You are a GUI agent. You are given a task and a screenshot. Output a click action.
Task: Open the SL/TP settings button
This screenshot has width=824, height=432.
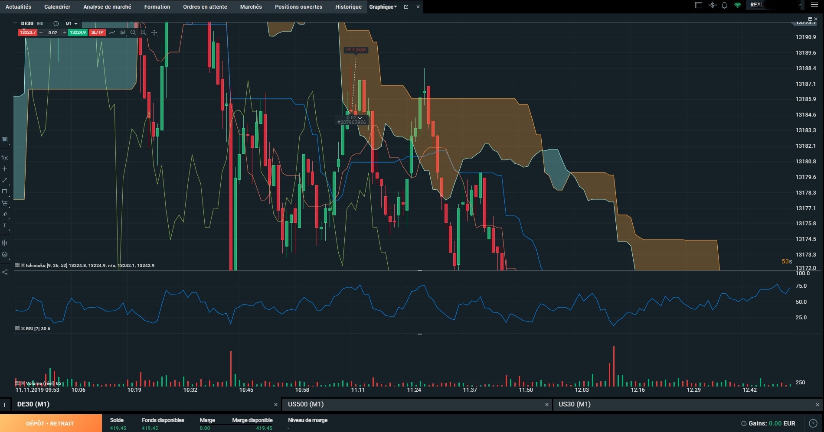coord(98,32)
